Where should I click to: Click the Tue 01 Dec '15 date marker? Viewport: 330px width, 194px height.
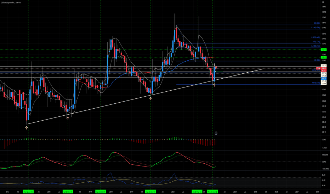pos(68,192)
